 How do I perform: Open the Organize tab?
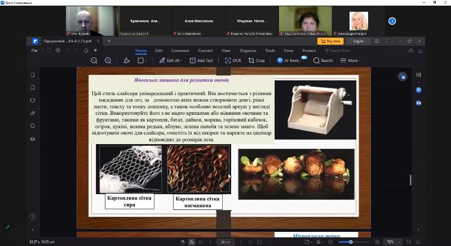(x=248, y=51)
